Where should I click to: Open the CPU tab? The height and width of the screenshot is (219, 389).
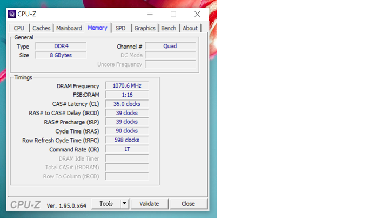19,28
